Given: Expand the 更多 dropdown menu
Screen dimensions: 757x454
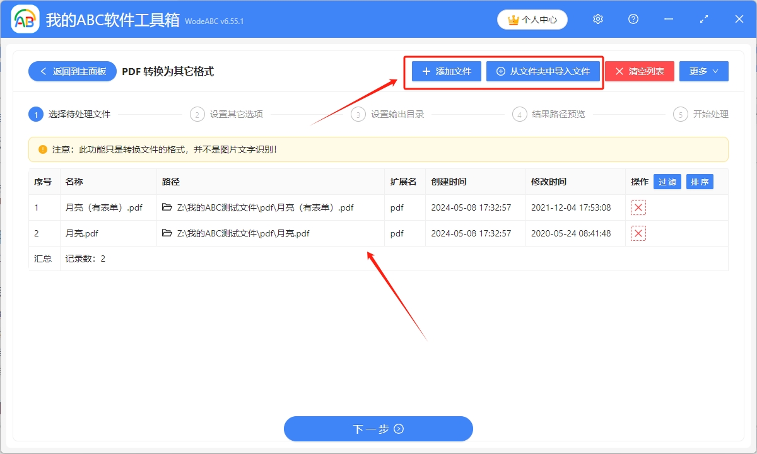Looking at the screenshot, I should pos(703,71).
